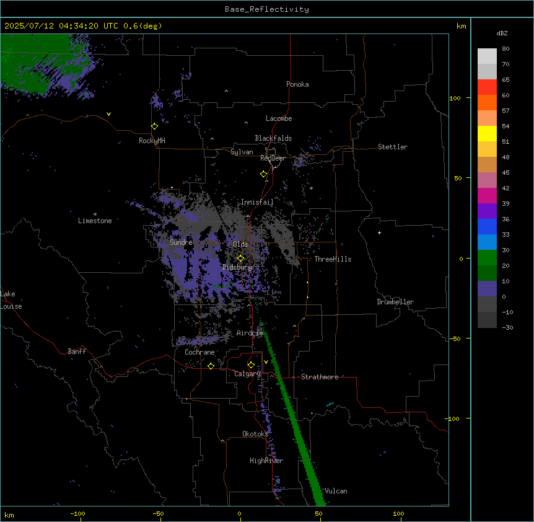Click the white asterisk above Limestone

coord(95,215)
